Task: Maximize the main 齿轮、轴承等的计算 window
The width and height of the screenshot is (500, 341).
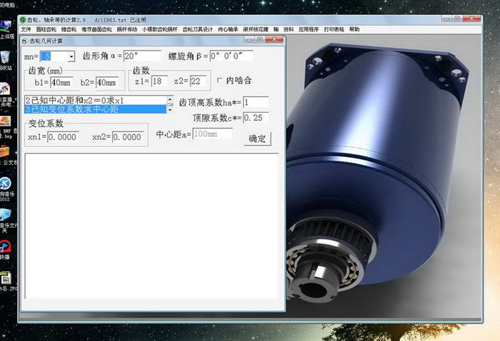Action: click(x=457, y=19)
